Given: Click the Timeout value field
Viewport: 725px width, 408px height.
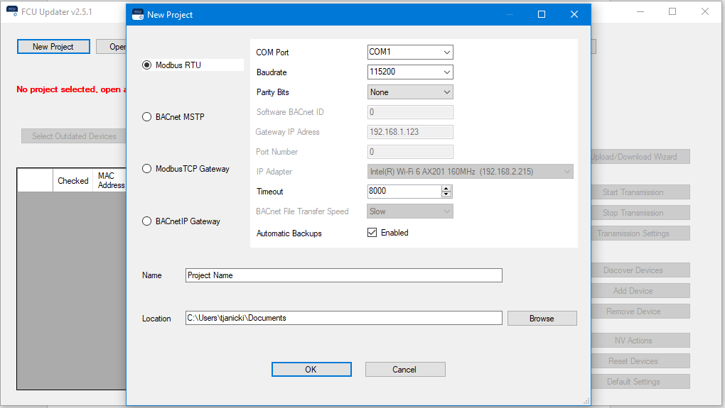Looking at the screenshot, I should (x=404, y=192).
